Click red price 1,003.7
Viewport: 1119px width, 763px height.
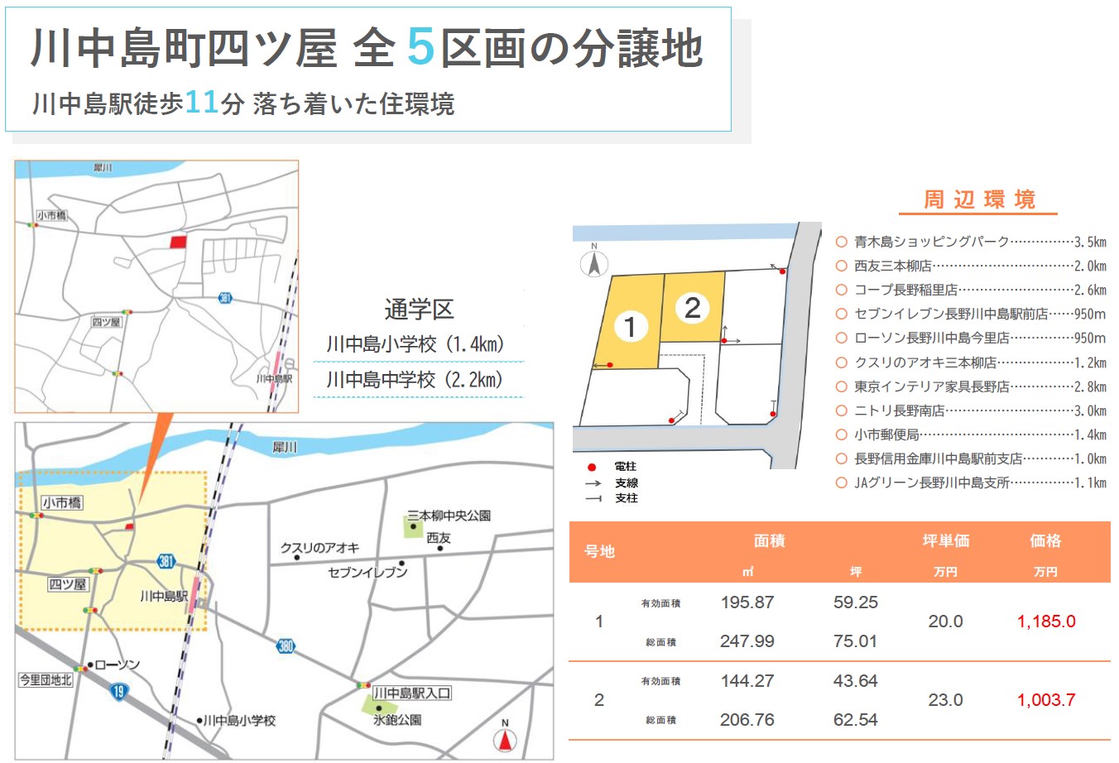(1046, 700)
